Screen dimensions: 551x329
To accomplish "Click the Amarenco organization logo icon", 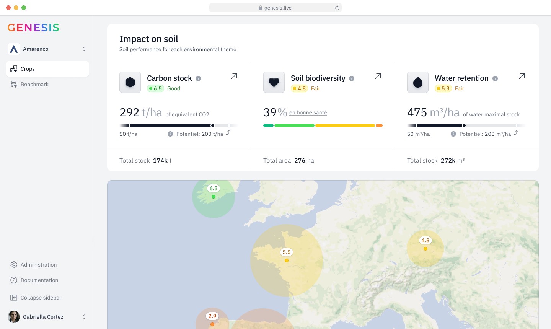I will coord(14,49).
